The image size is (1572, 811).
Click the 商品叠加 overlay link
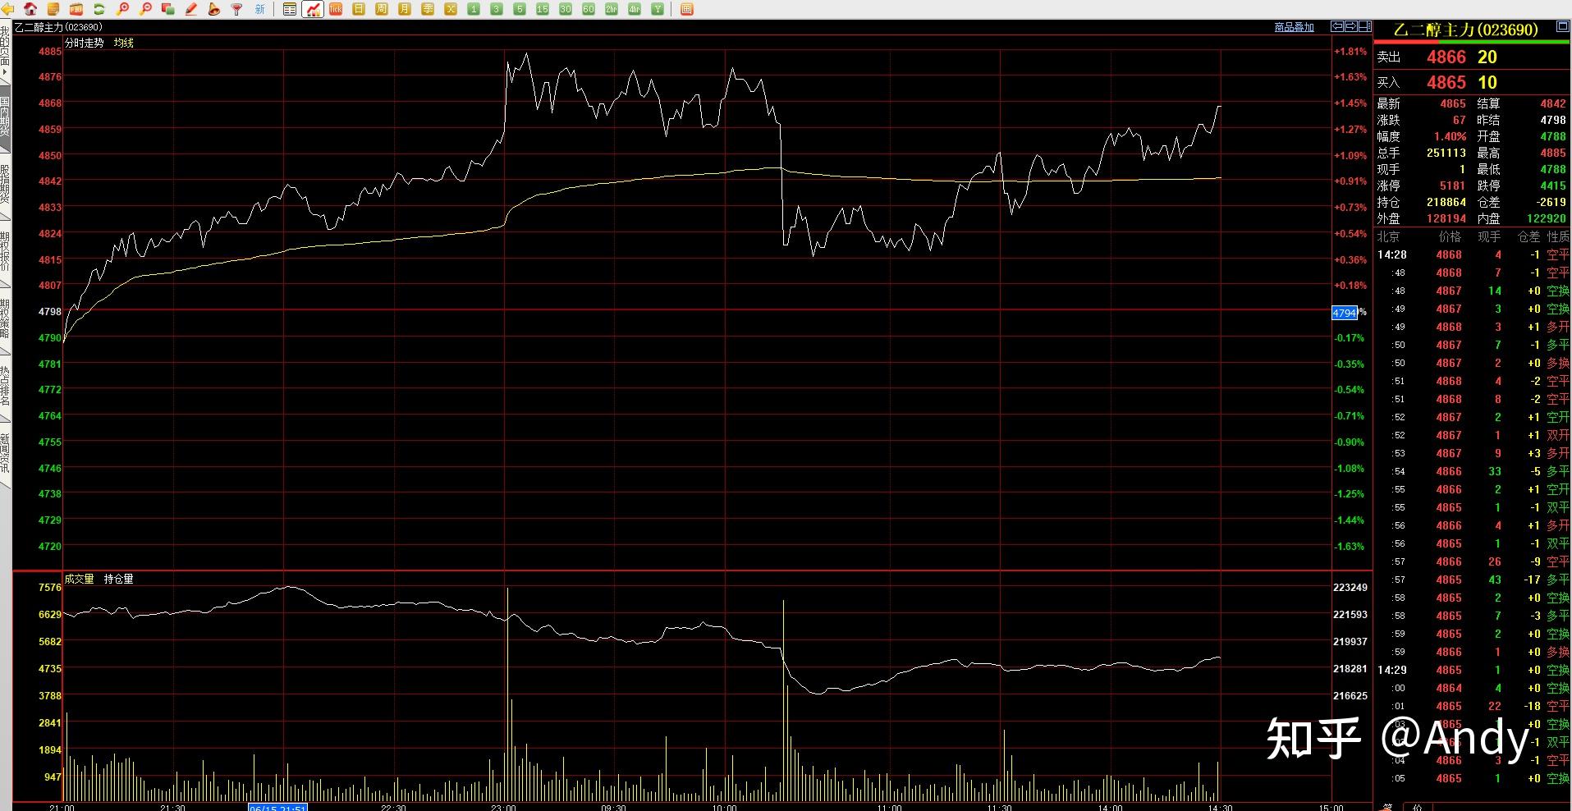(x=1294, y=27)
